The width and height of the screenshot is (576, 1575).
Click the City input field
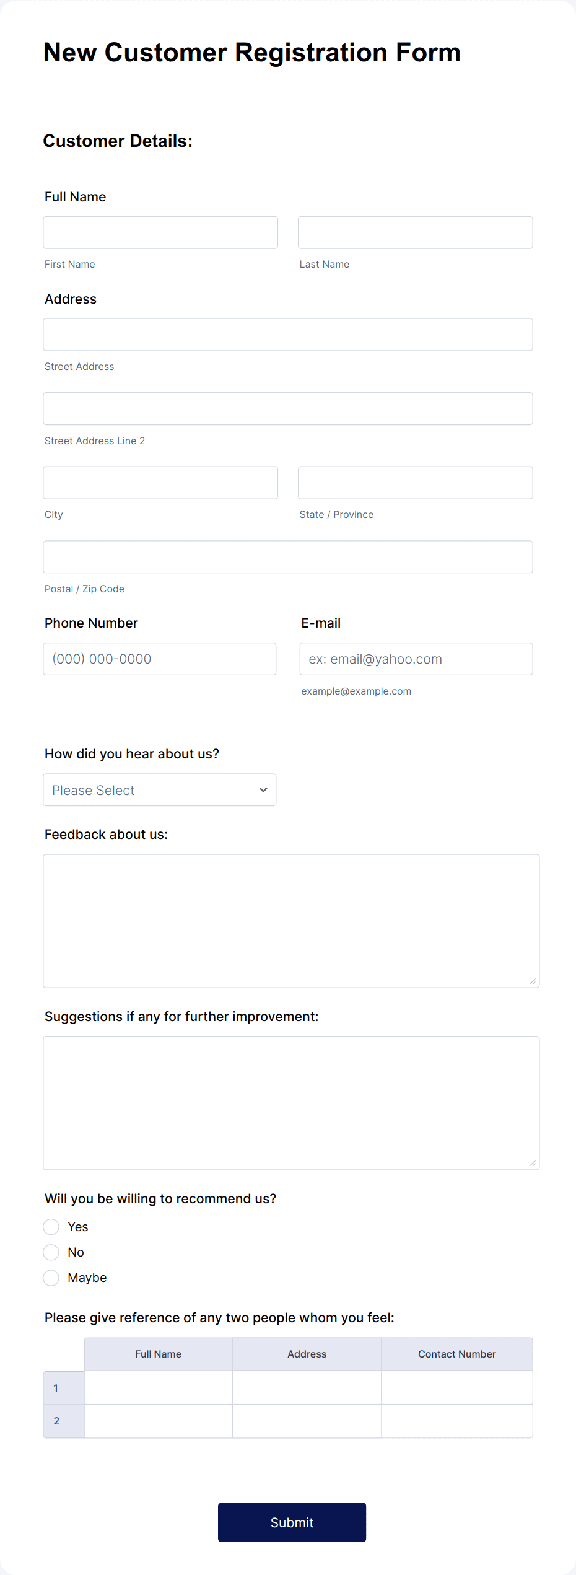160,482
